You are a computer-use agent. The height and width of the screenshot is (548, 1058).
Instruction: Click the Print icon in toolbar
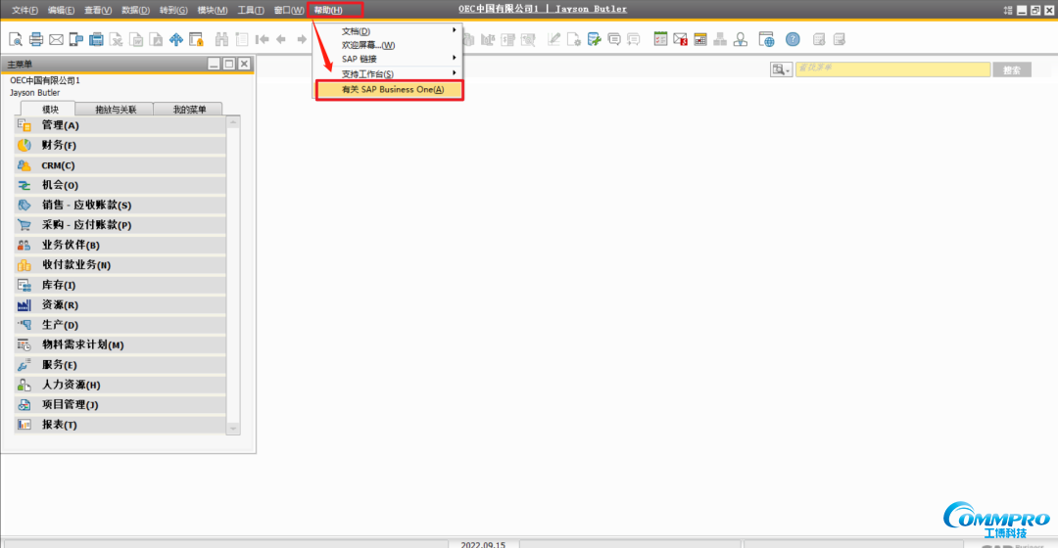coord(36,39)
